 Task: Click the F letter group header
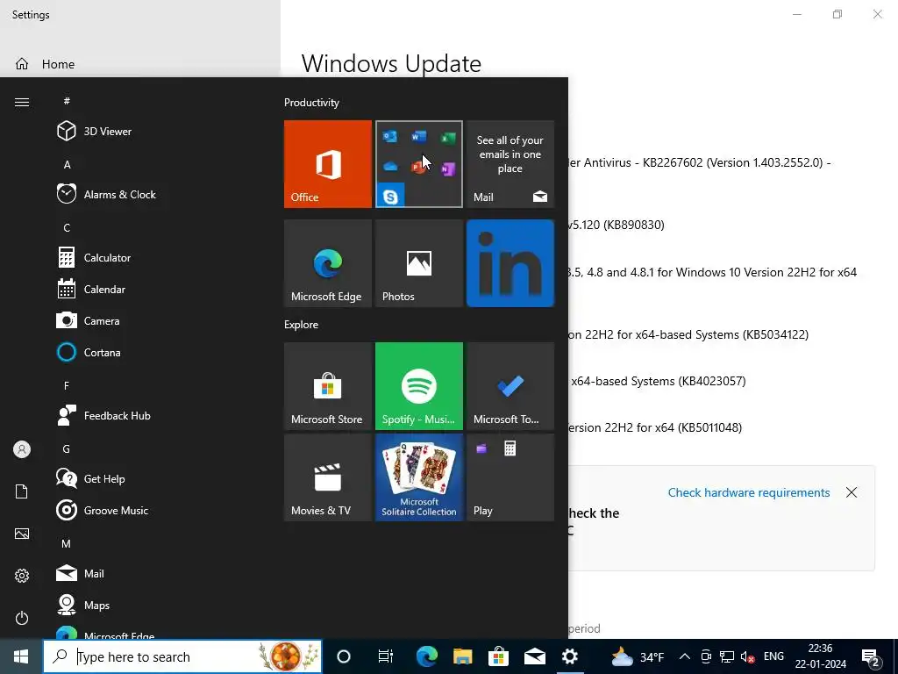click(x=67, y=386)
